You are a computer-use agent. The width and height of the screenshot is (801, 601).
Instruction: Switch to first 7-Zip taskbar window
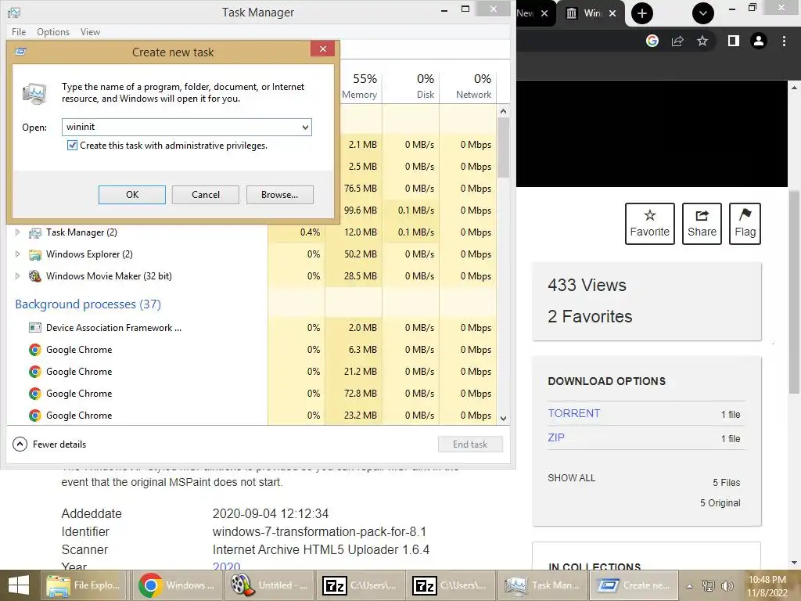coord(360,585)
